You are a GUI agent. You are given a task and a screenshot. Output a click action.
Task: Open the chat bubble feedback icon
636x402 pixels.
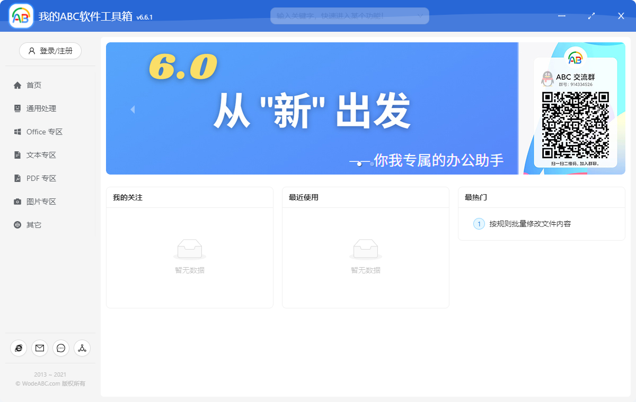tap(60, 348)
